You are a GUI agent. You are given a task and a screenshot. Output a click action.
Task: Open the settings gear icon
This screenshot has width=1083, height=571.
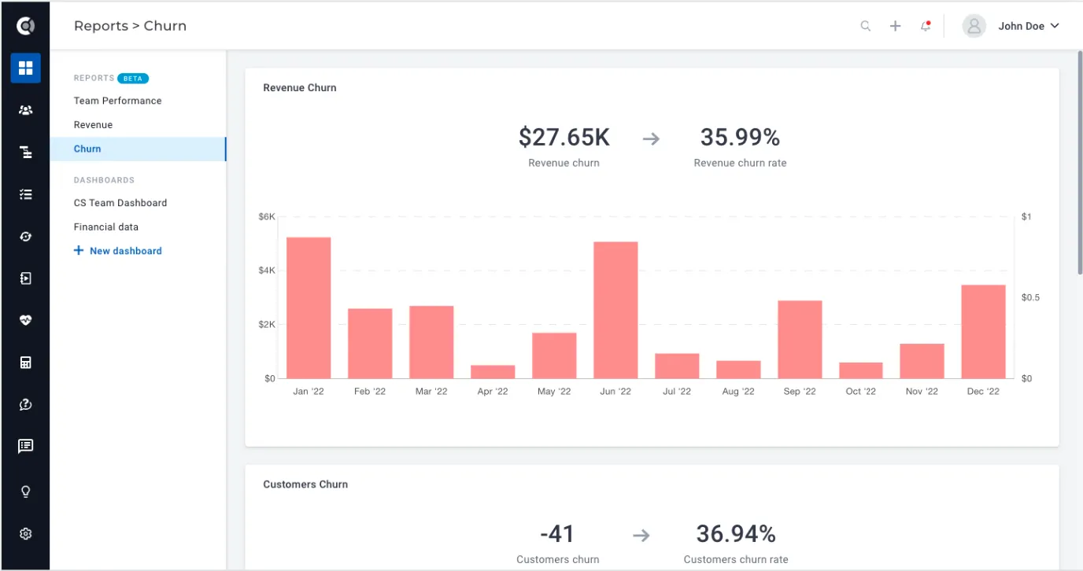pyautogui.click(x=25, y=533)
